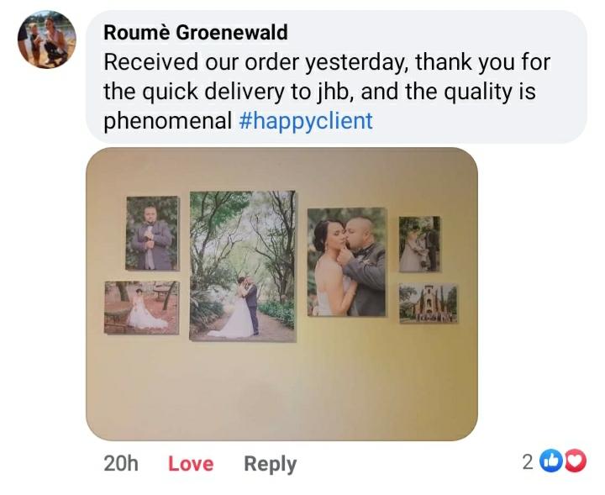Screen dimensions: 605x495
Task: Click the blue thumbs-up reaction icon
Action: pyautogui.click(x=551, y=461)
